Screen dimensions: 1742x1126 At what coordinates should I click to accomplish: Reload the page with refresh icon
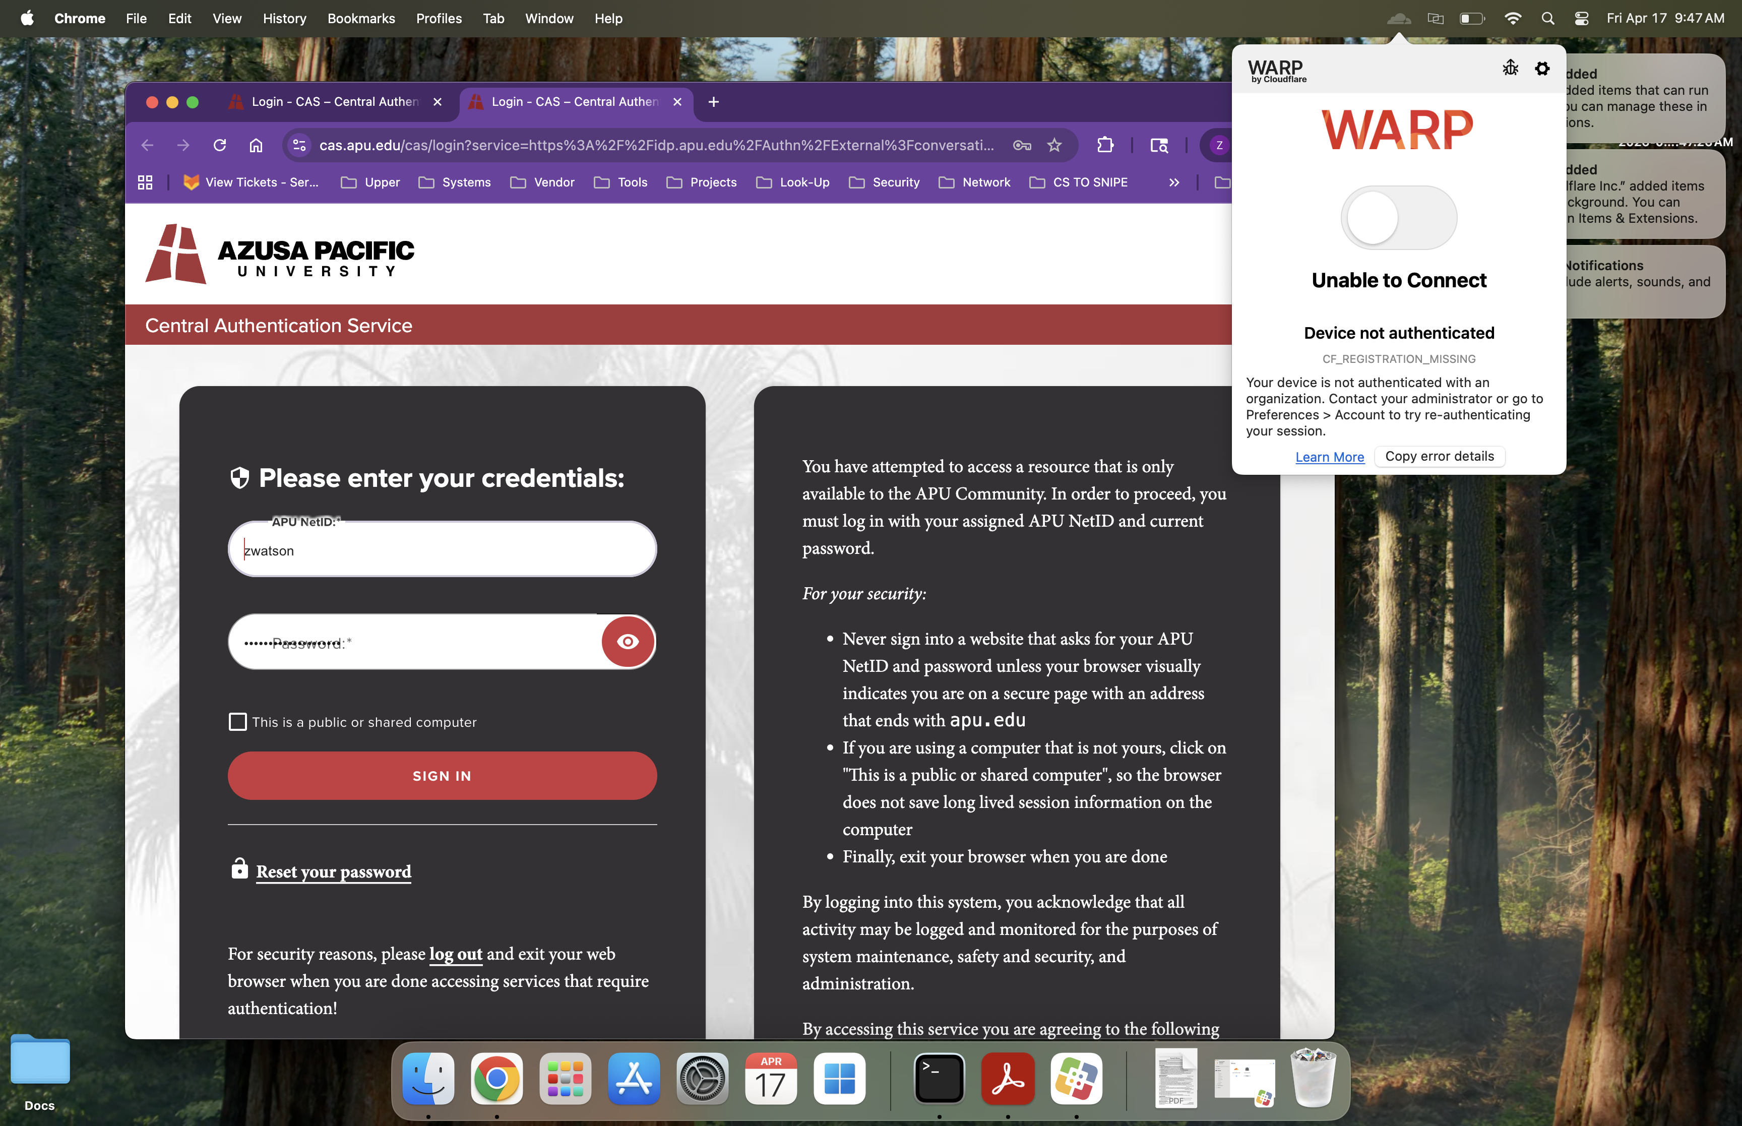click(219, 145)
